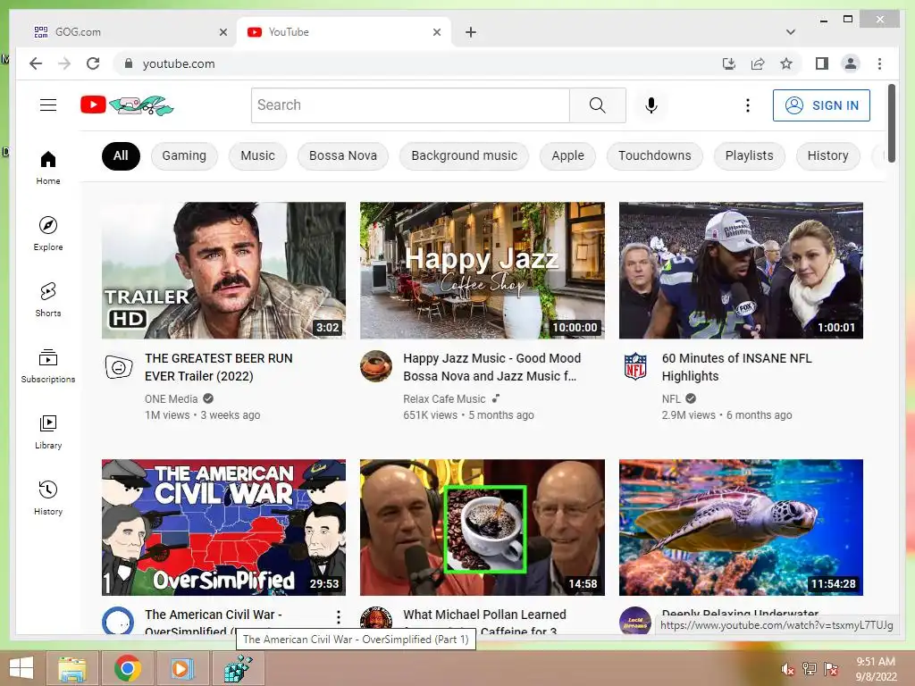The width and height of the screenshot is (915, 686).
Task: Click ONE Media channel name
Action: (171, 399)
